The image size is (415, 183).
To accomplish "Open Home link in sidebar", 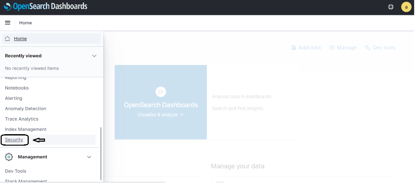I will click(20, 39).
